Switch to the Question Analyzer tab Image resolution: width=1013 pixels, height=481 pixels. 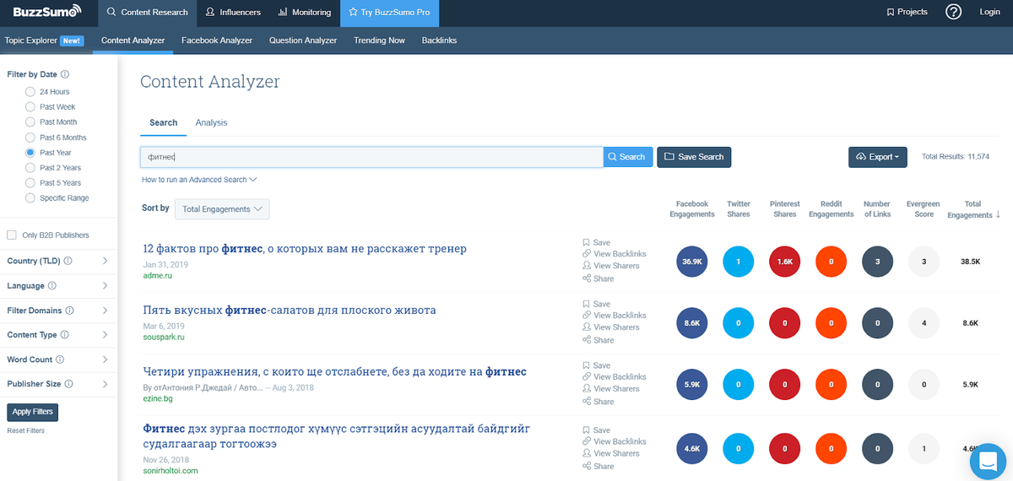click(x=303, y=41)
